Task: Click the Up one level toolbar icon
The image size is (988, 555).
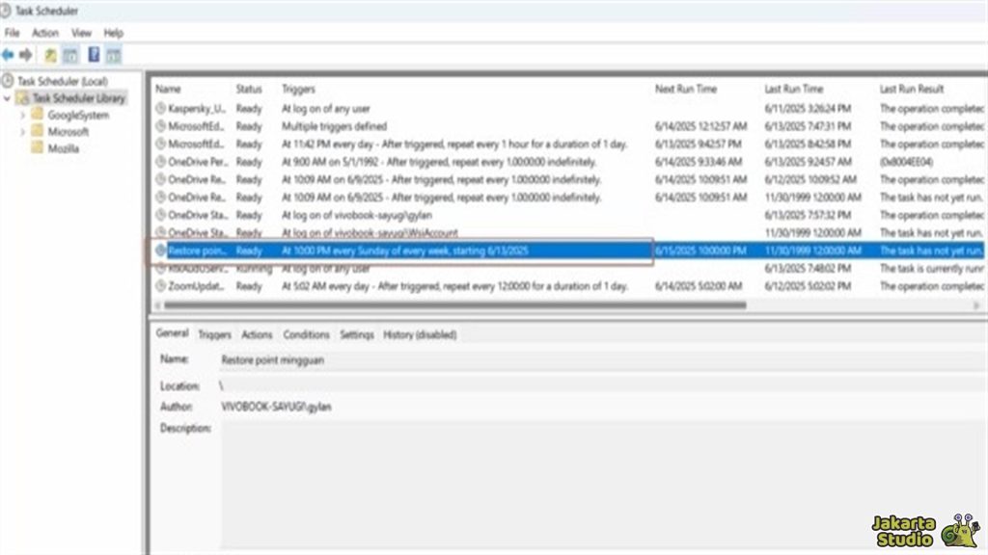Action: tap(50, 55)
